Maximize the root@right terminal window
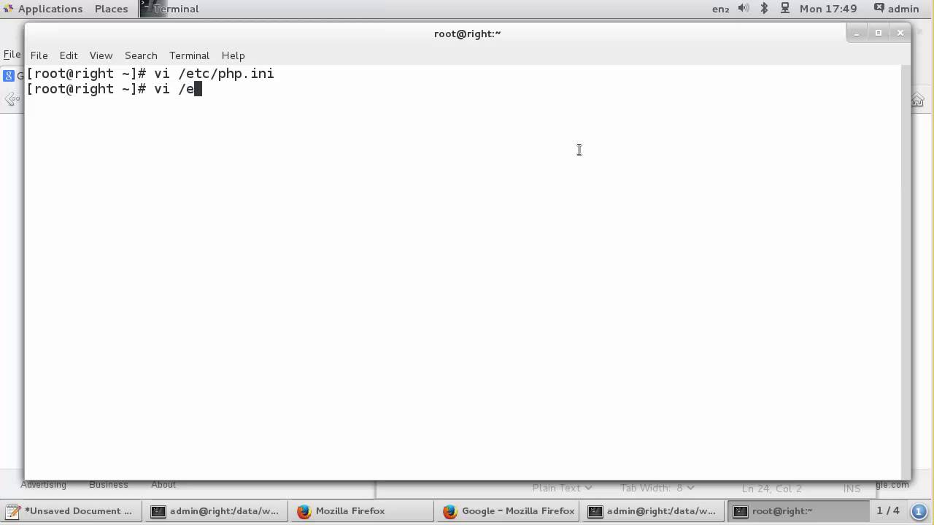This screenshot has height=525, width=934. (879, 33)
